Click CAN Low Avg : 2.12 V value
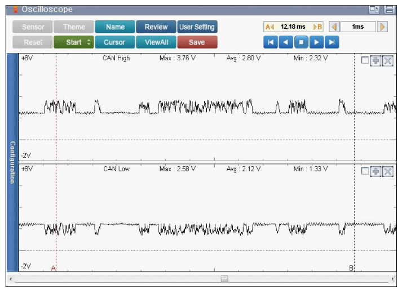 tap(244, 169)
